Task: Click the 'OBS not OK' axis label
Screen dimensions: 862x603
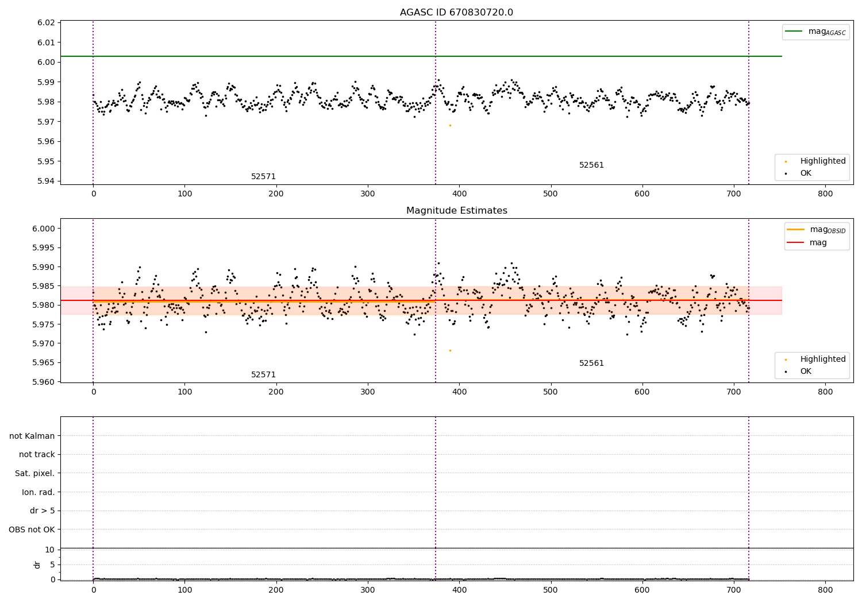Action: (32, 530)
